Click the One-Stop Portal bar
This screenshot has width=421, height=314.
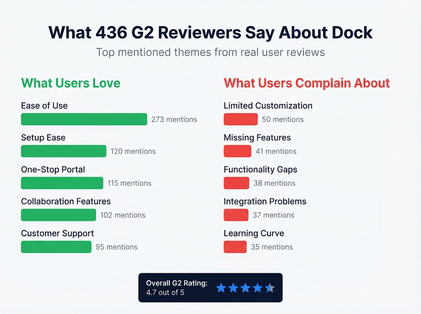pos(62,183)
